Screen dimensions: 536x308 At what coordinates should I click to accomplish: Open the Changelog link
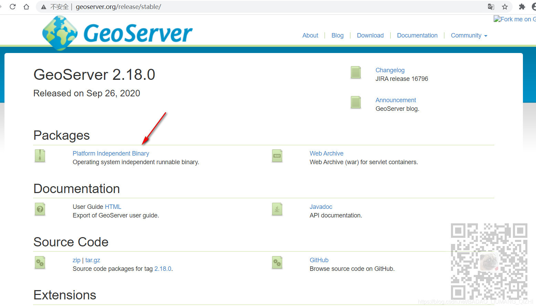point(390,70)
